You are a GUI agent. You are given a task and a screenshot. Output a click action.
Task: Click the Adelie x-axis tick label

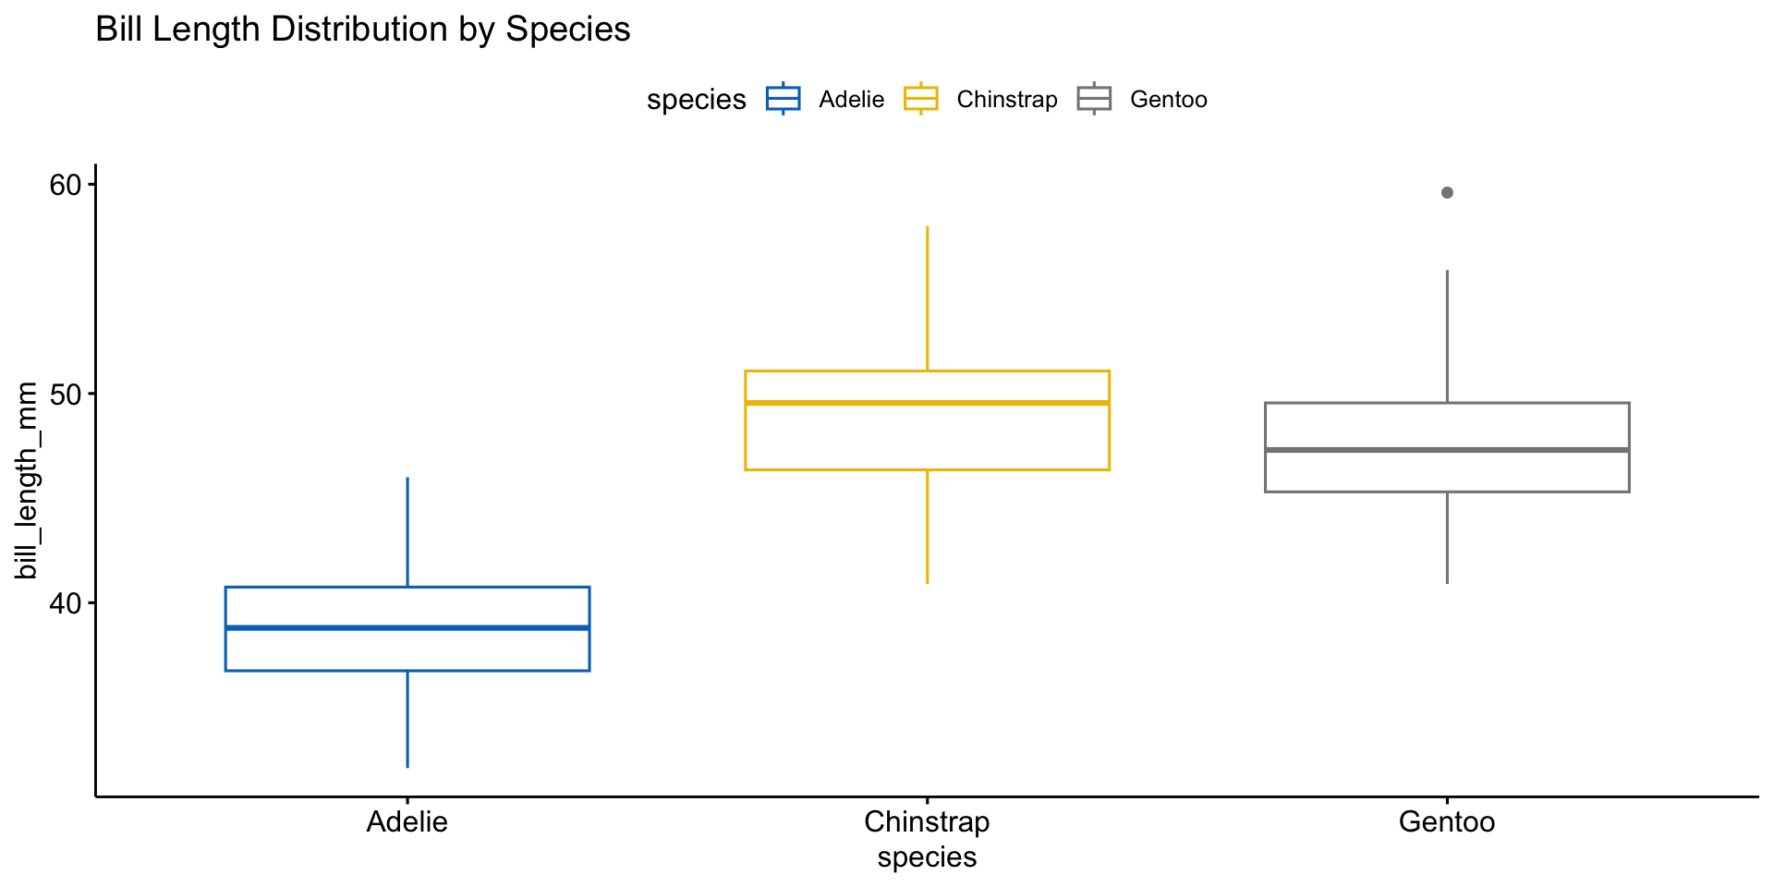(407, 821)
